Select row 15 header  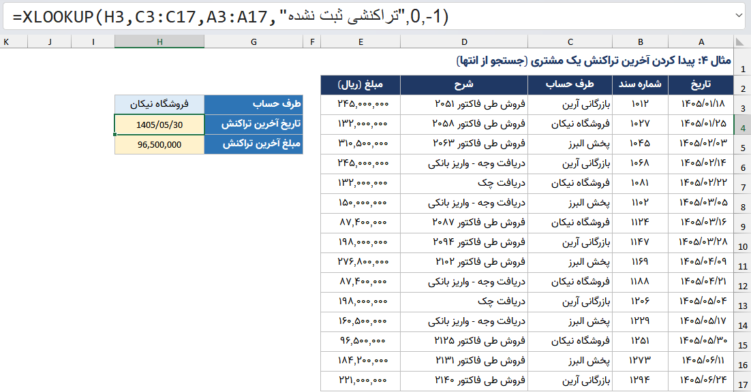[x=742, y=342]
